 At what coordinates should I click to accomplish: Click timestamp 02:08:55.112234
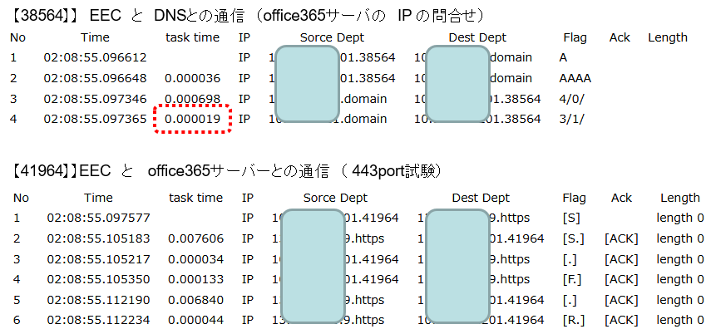(99, 320)
